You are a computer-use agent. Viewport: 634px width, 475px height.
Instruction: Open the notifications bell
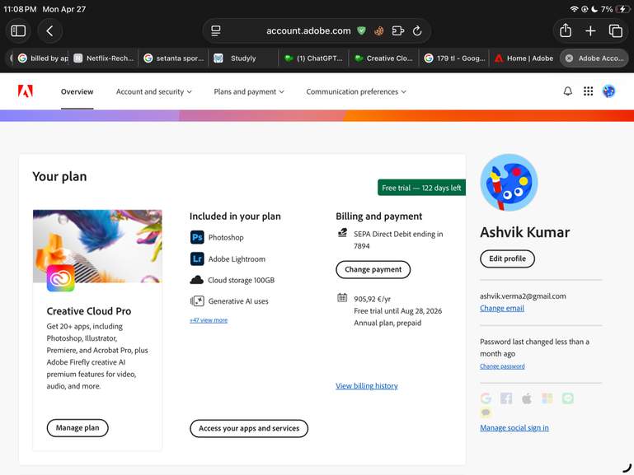(568, 91)
